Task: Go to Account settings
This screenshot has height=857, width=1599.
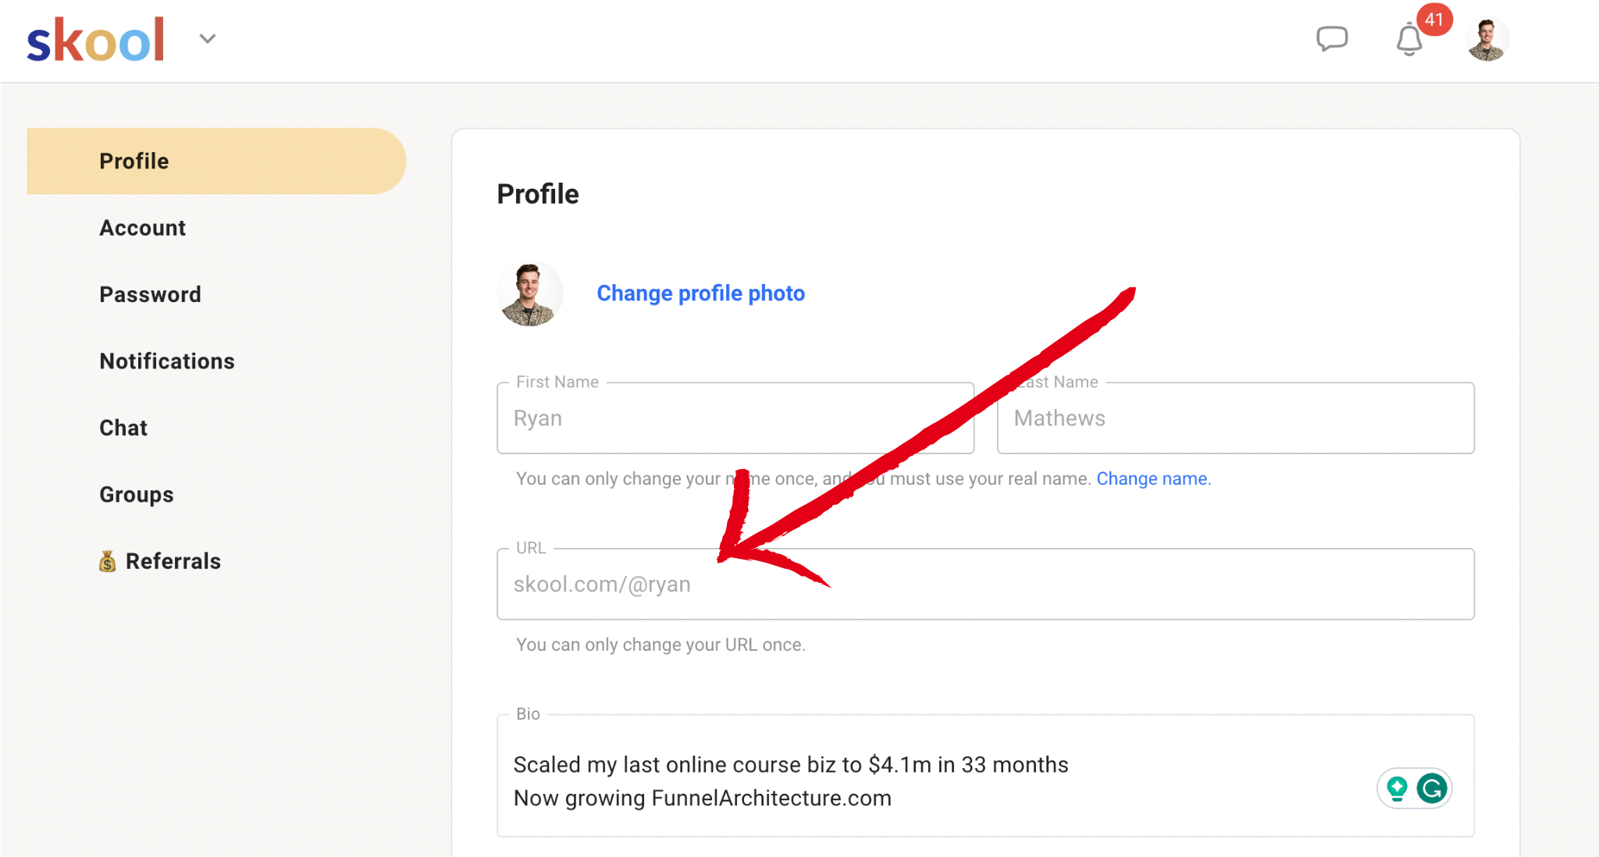Action: [142, 228]
